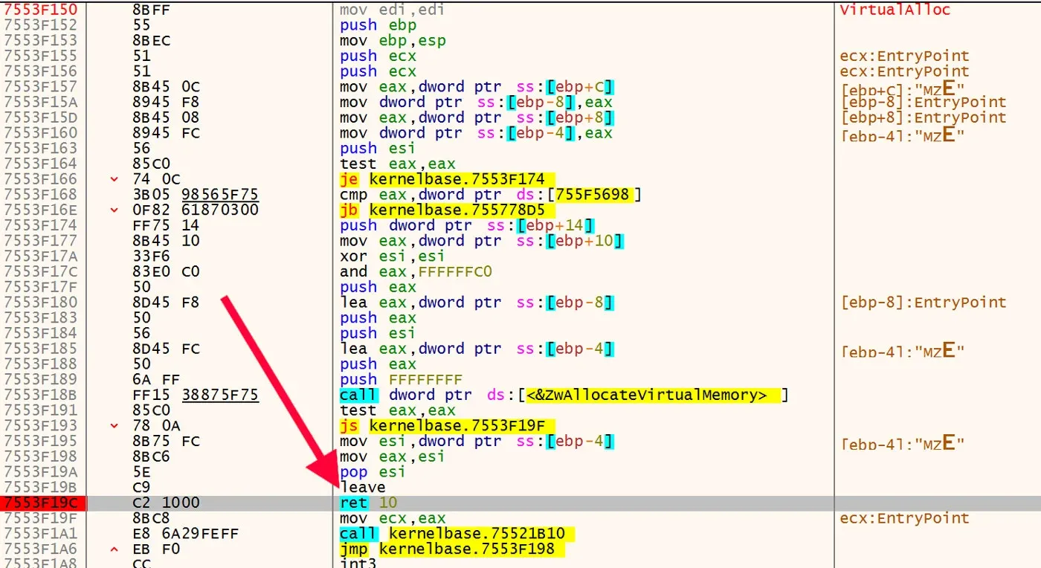
Task: Click 'push esi' at address 7553F184
Action: [377, 333]
